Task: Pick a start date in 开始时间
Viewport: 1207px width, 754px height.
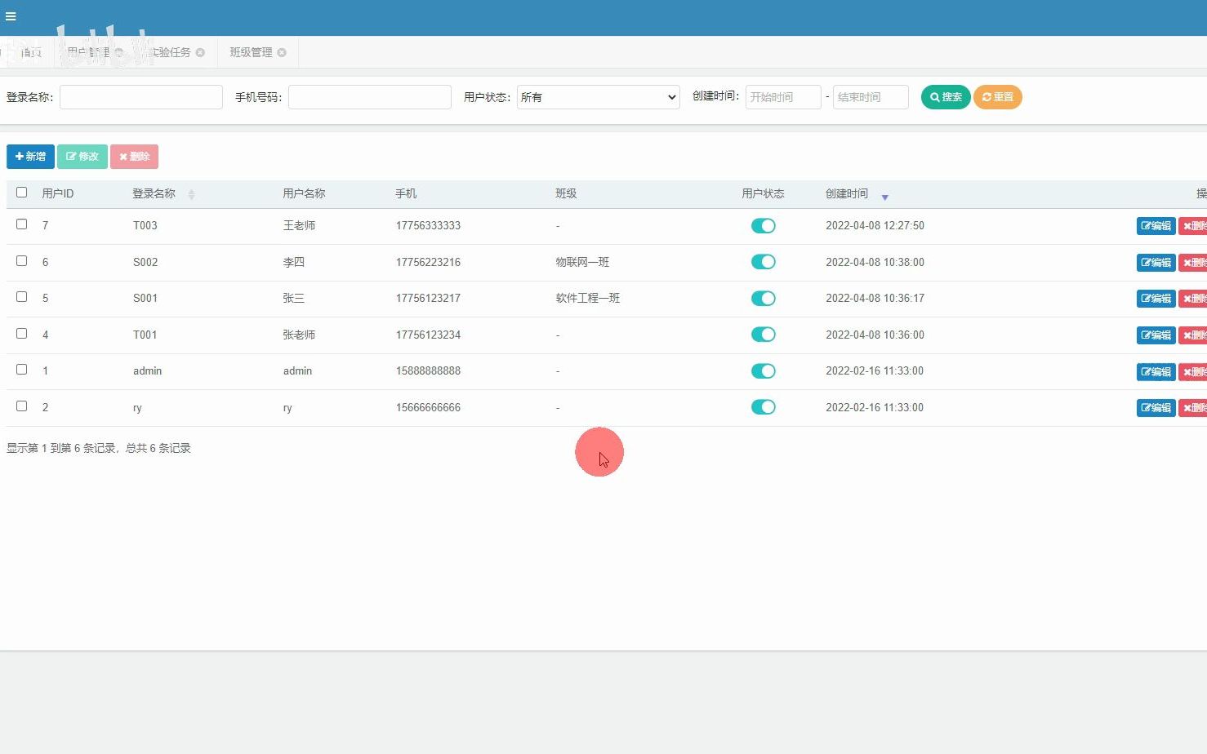Action: [x=783, y=97]
